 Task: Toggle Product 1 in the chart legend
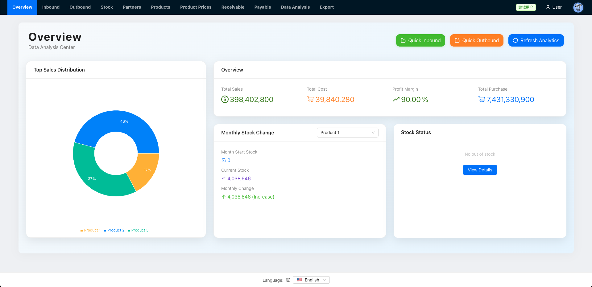coord(90,230)
